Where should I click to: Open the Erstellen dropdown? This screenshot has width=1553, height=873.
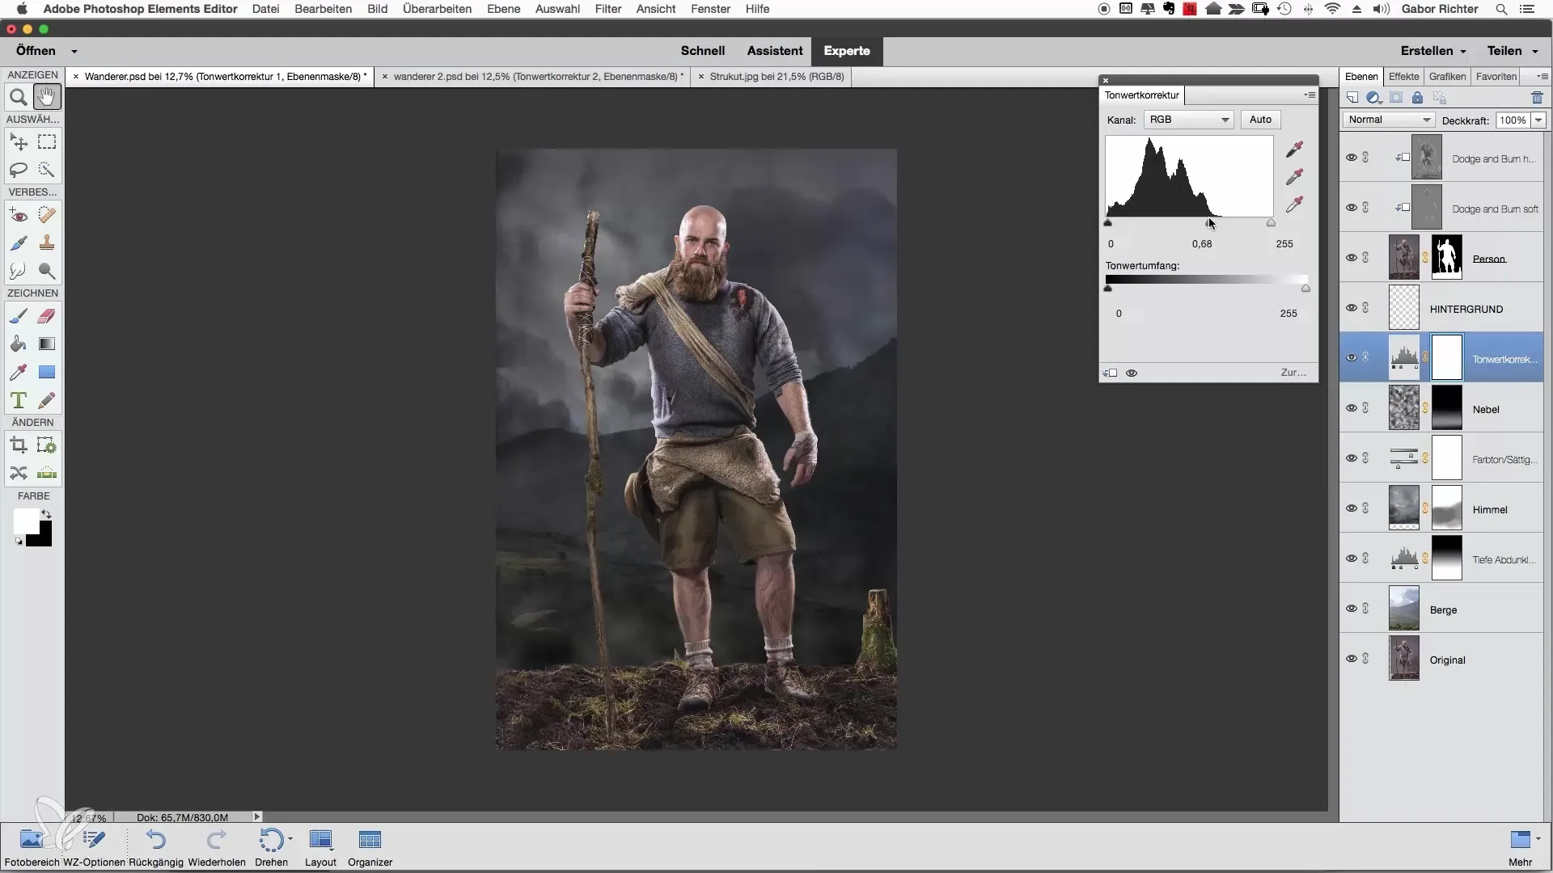1433,51
